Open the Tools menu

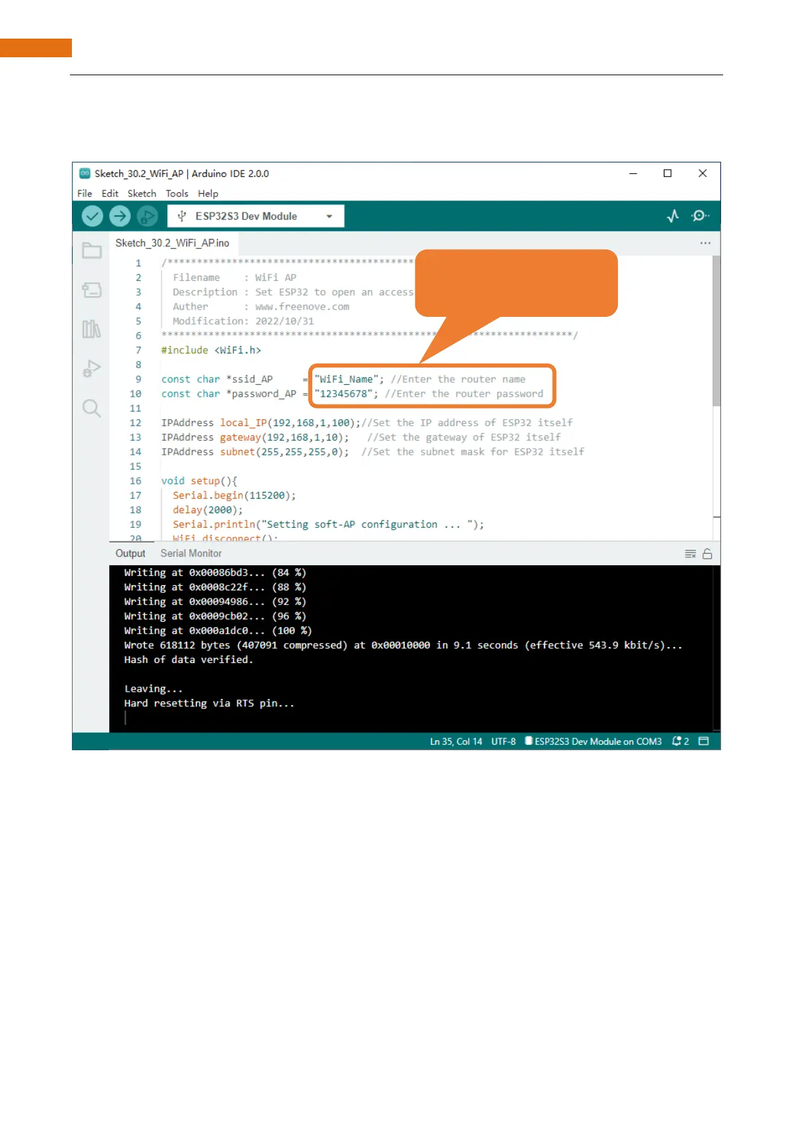pyautogui.click(x=177, y=194)
